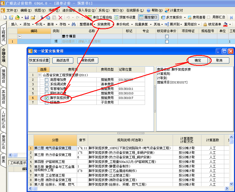
Task: Open the 文件(F) menu
Action: click(x=12, y=10)
